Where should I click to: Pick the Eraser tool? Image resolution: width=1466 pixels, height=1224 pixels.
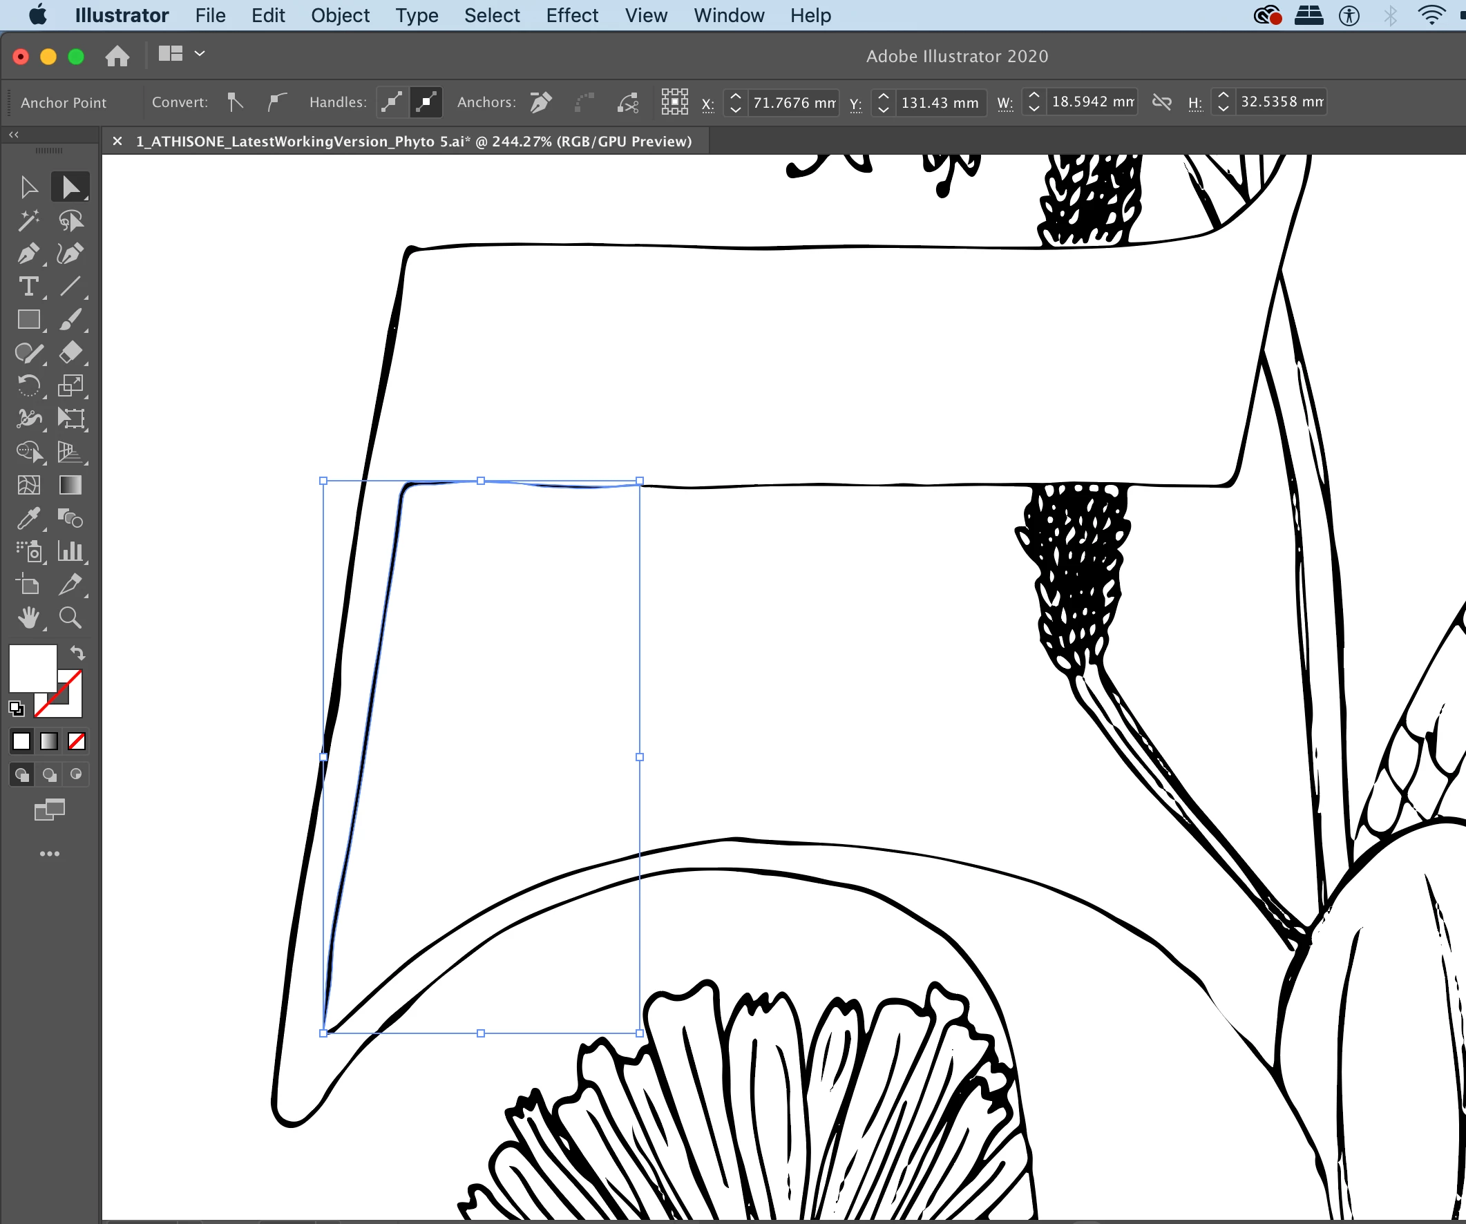pyautogui.click(x=70, y=352)
